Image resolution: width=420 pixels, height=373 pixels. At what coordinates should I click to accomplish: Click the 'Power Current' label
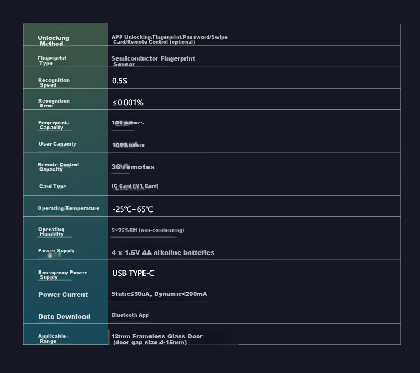point(63,295)
